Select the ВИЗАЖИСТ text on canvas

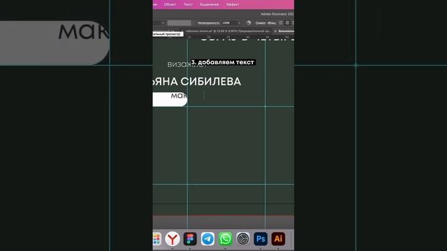pyautogui.click(x=186, y=65)
